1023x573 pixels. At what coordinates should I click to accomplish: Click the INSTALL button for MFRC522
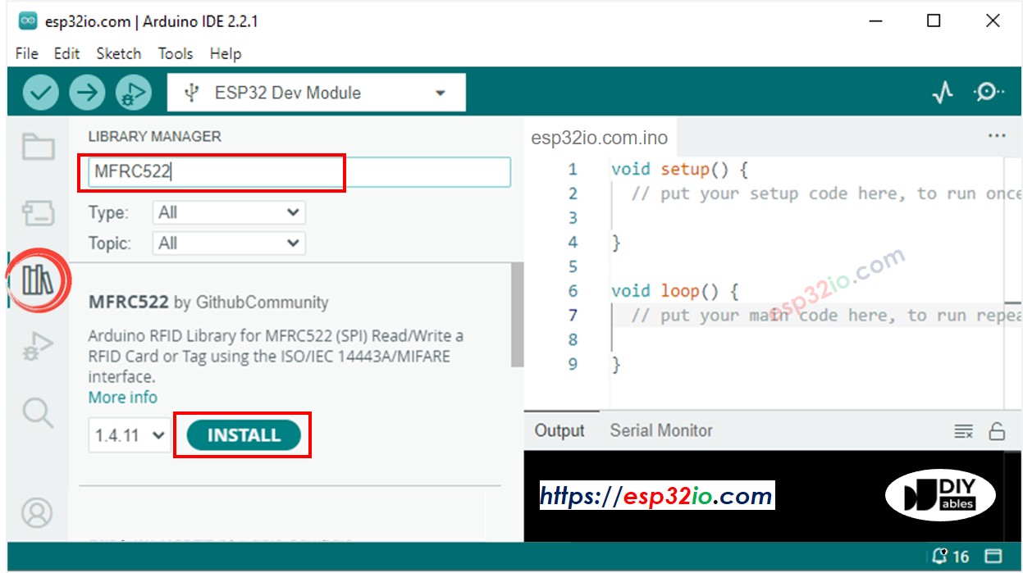click(x=242, y=436)
